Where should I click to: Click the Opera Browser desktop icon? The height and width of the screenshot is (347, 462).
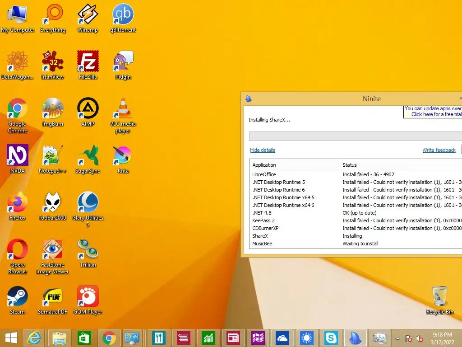(18, 257)
